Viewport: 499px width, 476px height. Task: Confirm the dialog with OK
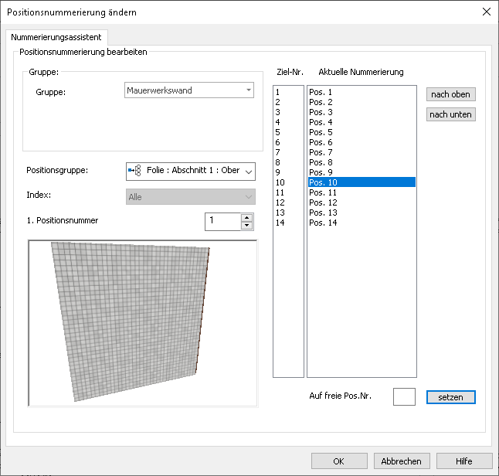339,461
